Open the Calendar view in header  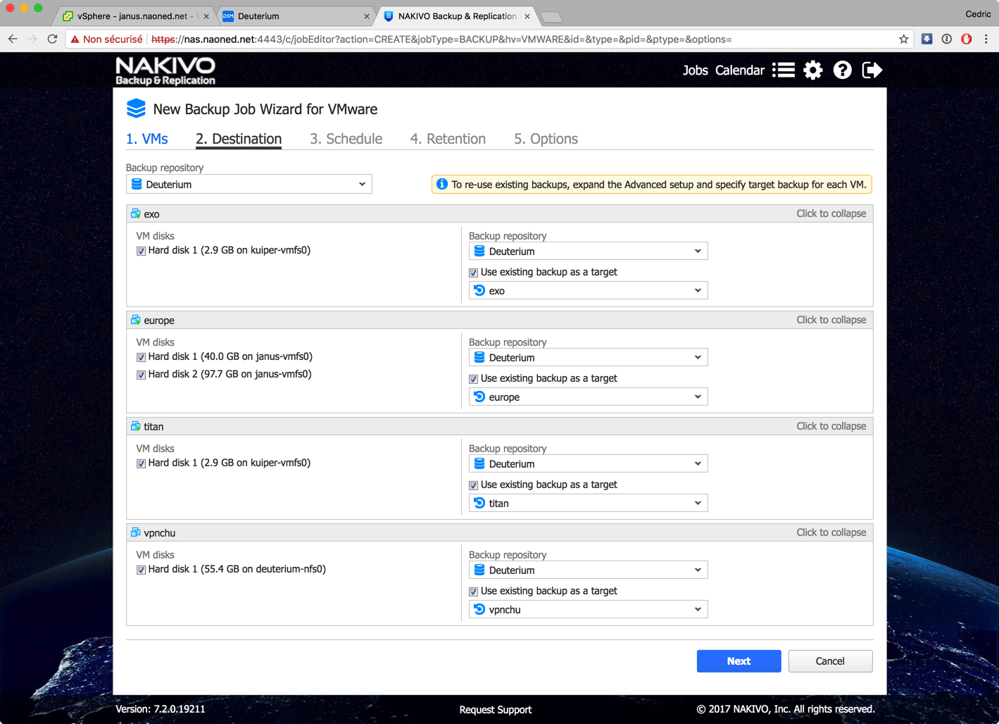pyautogui.click(x=739, y=70)
